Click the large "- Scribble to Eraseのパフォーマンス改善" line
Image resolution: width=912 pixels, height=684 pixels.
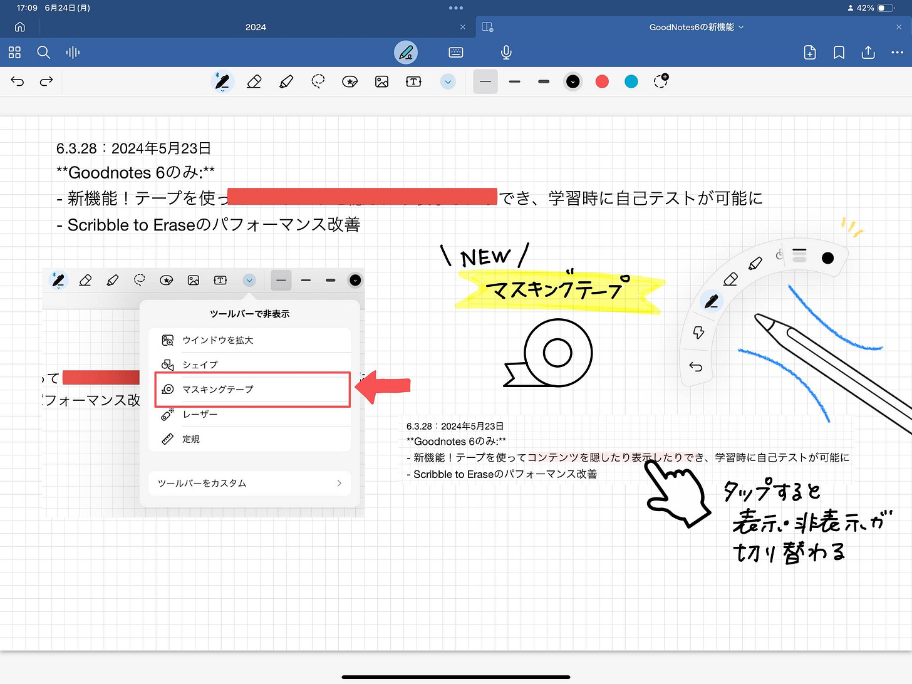[208, 225]
